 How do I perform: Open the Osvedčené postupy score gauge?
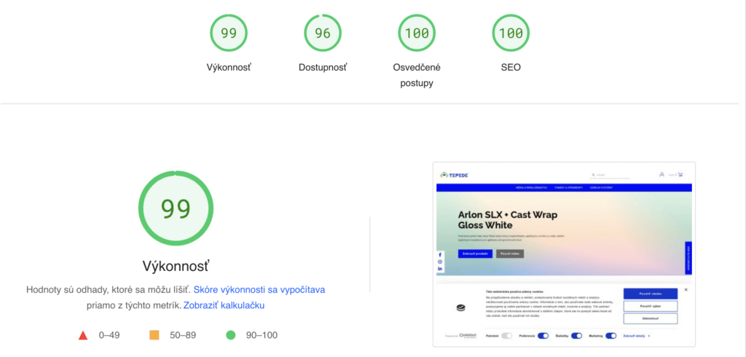417,33
